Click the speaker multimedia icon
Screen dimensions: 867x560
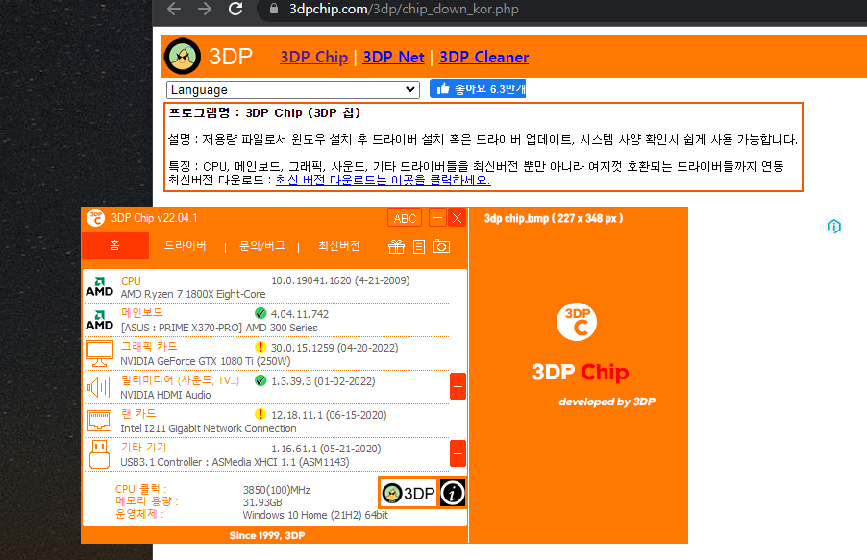(99, 387)
